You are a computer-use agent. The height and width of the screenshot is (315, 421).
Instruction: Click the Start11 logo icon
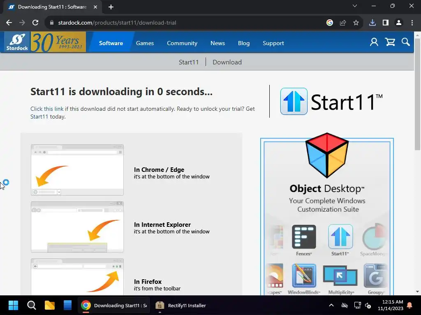(294, 101)
